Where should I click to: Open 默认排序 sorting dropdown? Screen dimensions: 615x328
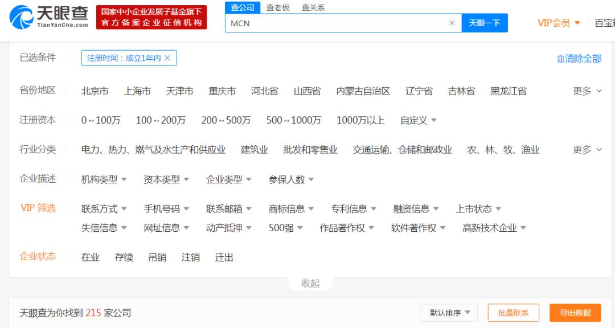click(x=449, y=313)
